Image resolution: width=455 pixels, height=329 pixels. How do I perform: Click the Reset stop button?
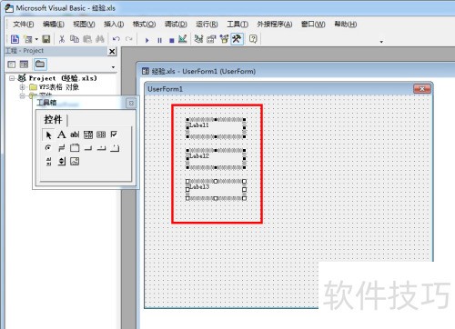coord(172,40)
